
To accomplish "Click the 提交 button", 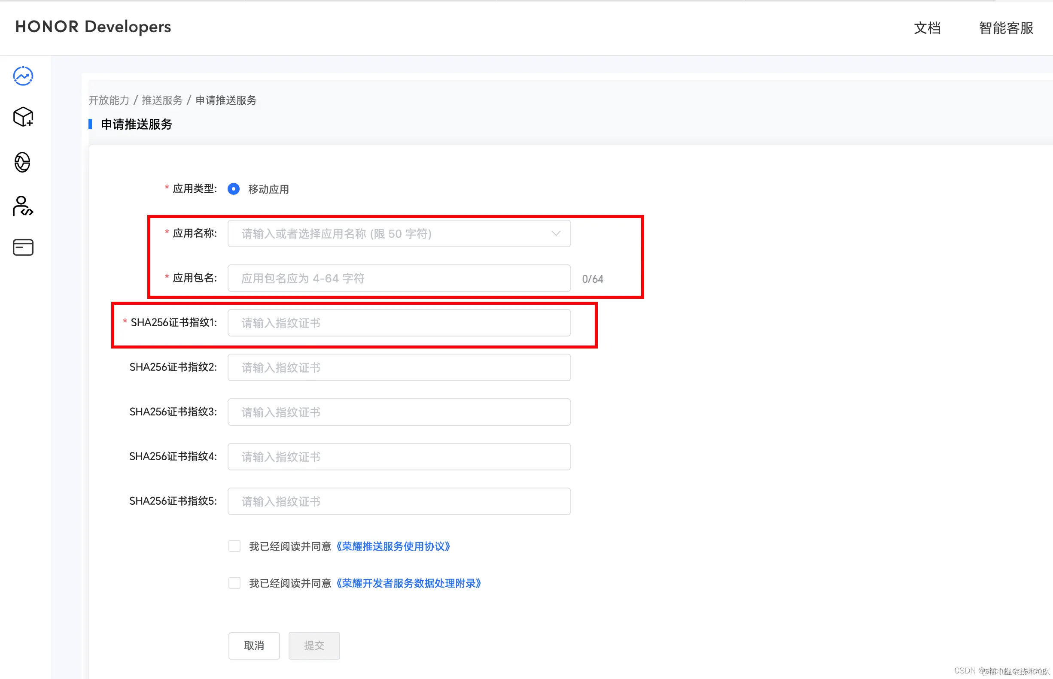I will [314, 646].
